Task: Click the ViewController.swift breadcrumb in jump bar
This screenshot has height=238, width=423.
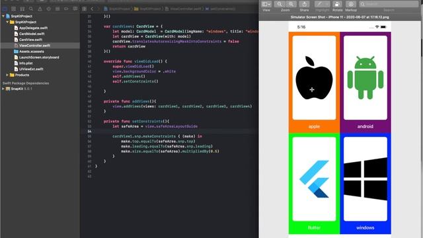Action: (x=183, y=9)
